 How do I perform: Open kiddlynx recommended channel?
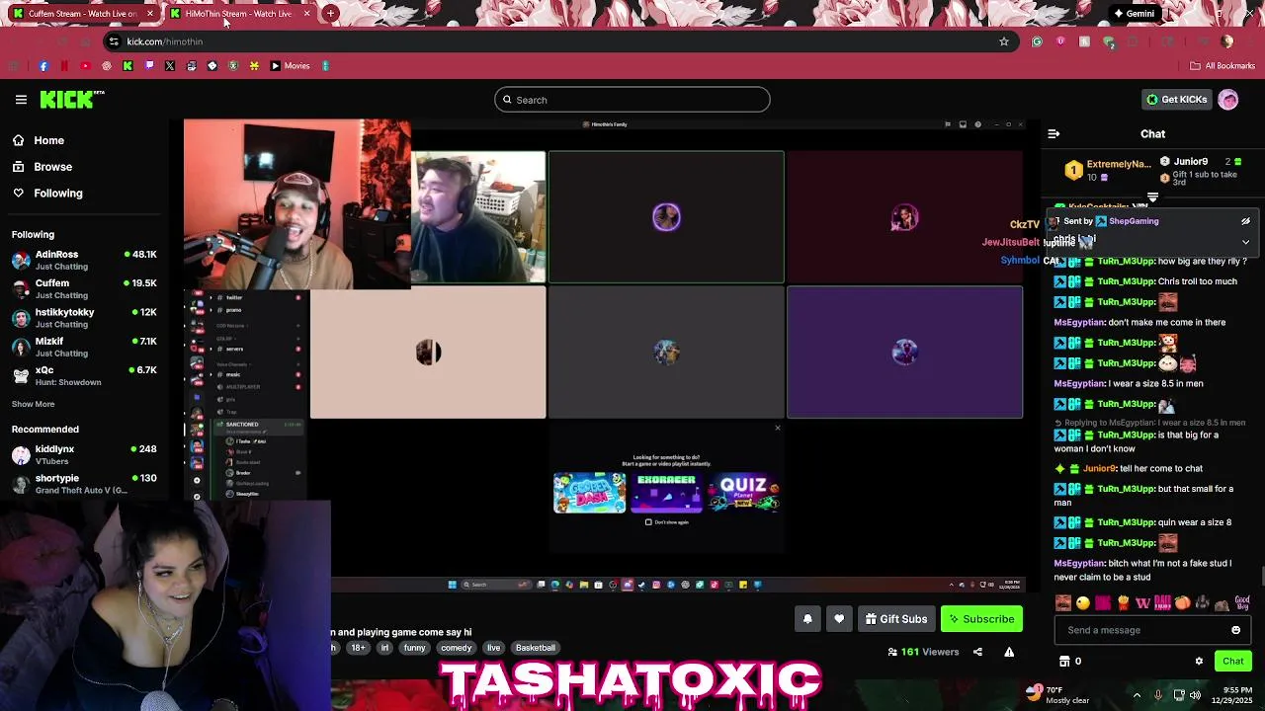pyautogui.click(x=84, y=454)
